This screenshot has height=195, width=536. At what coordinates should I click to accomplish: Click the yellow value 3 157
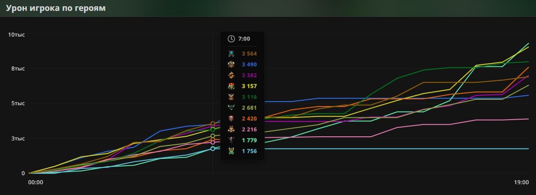249,86
